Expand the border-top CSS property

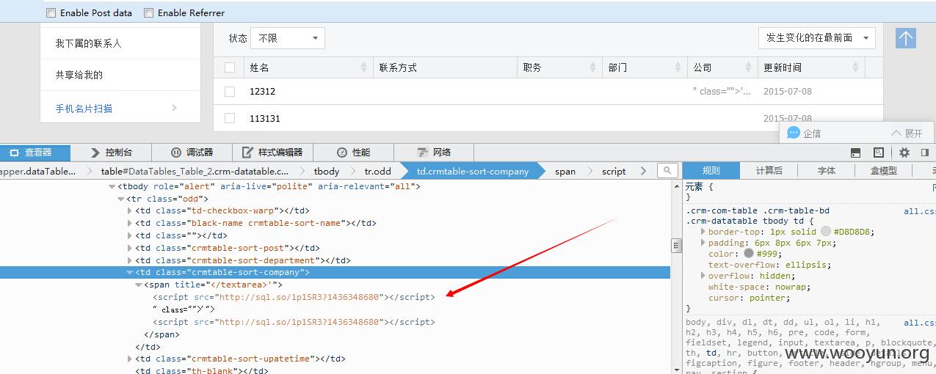703,232
